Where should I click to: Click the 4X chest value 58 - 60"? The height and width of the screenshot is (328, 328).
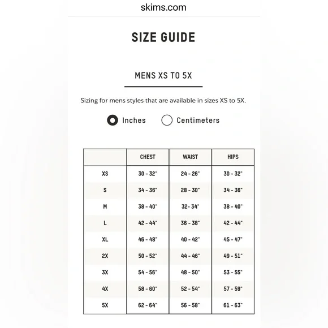point(148,288)
